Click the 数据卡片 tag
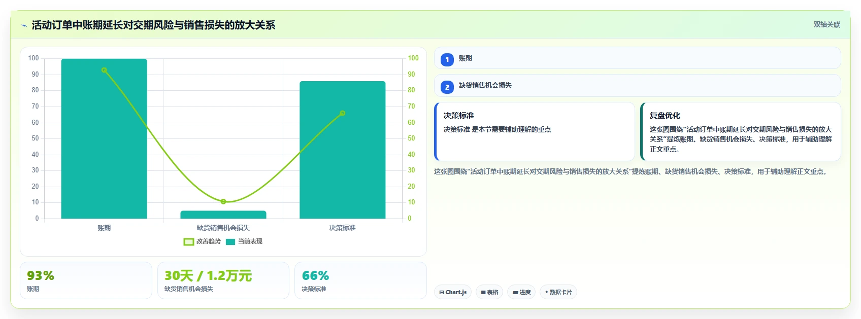 coord(558,292)
